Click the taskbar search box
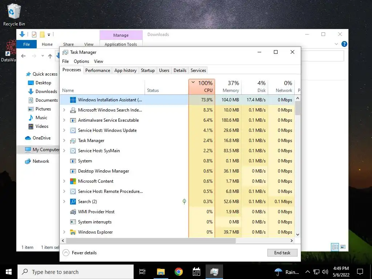372x279 pixels. (x=76, y=272)
